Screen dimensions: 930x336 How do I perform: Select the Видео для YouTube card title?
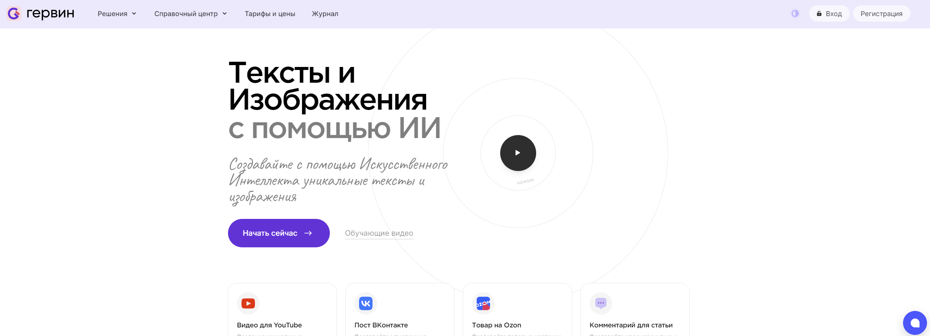pos(269,325)
